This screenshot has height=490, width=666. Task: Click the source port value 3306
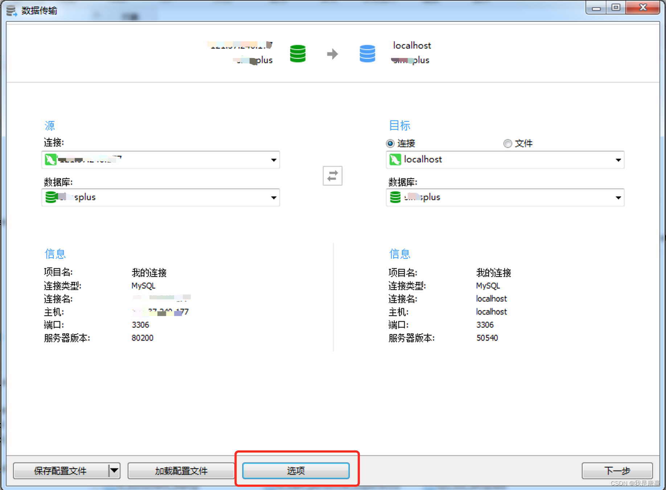pos(140,325)
